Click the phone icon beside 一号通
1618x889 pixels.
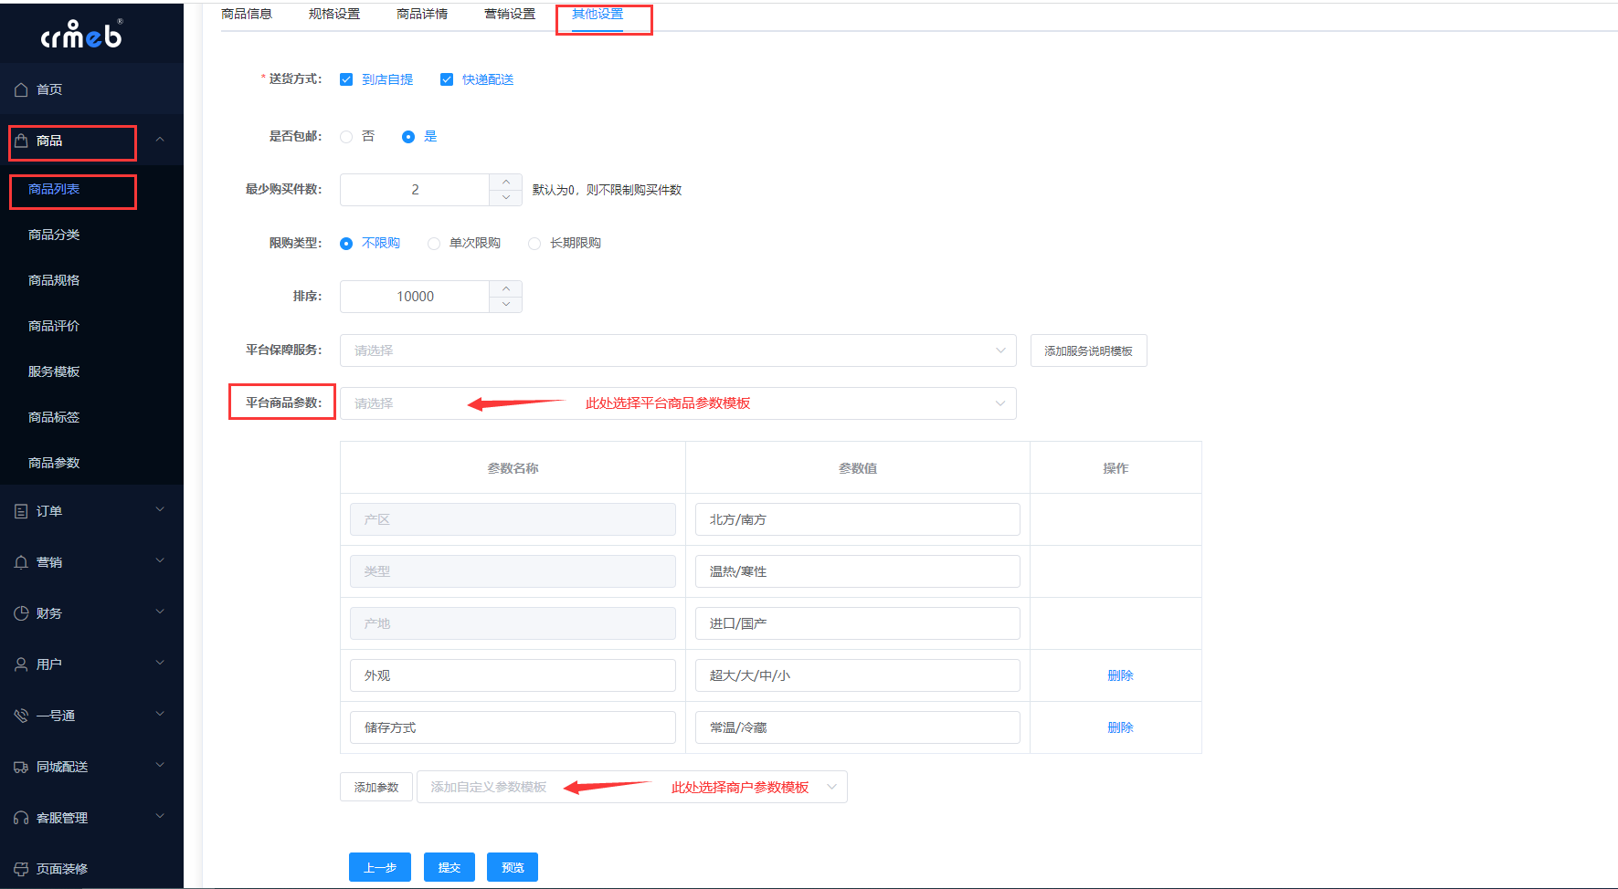click(x=21, y=716)
